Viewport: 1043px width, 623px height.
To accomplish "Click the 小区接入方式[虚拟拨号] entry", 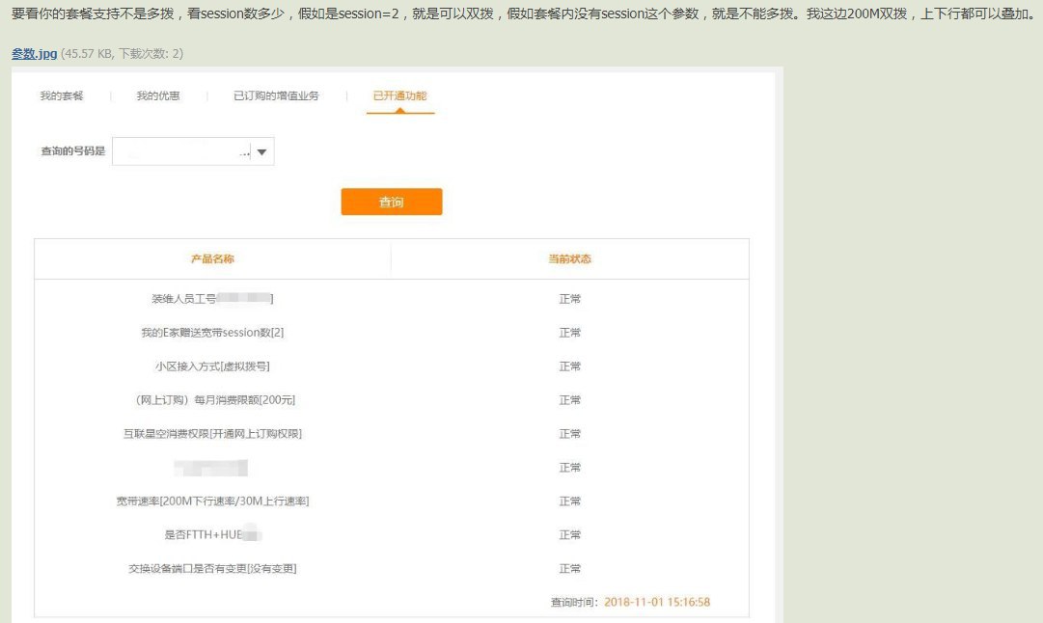I will [212, 366].
